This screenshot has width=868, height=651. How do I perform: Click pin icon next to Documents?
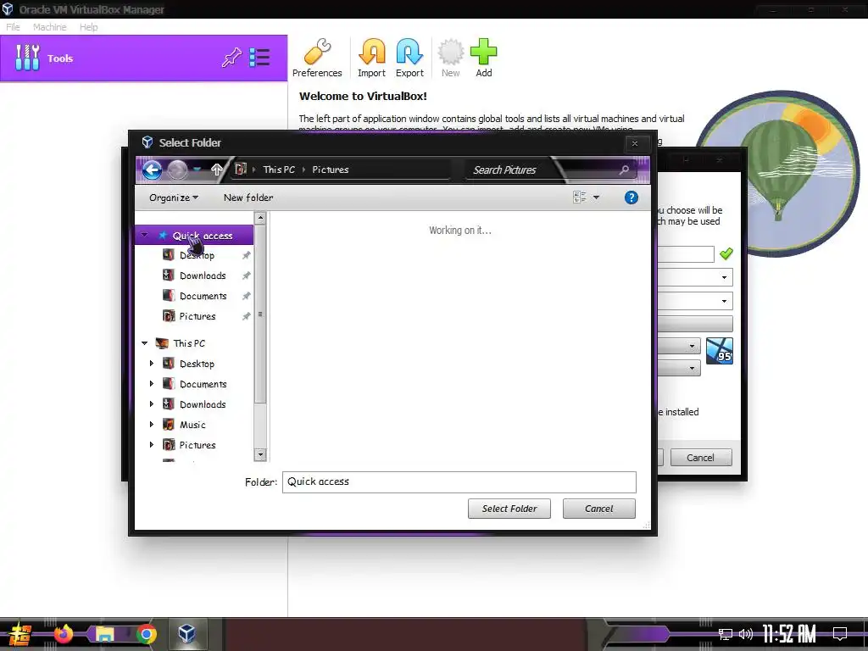[x=247, y=296]
